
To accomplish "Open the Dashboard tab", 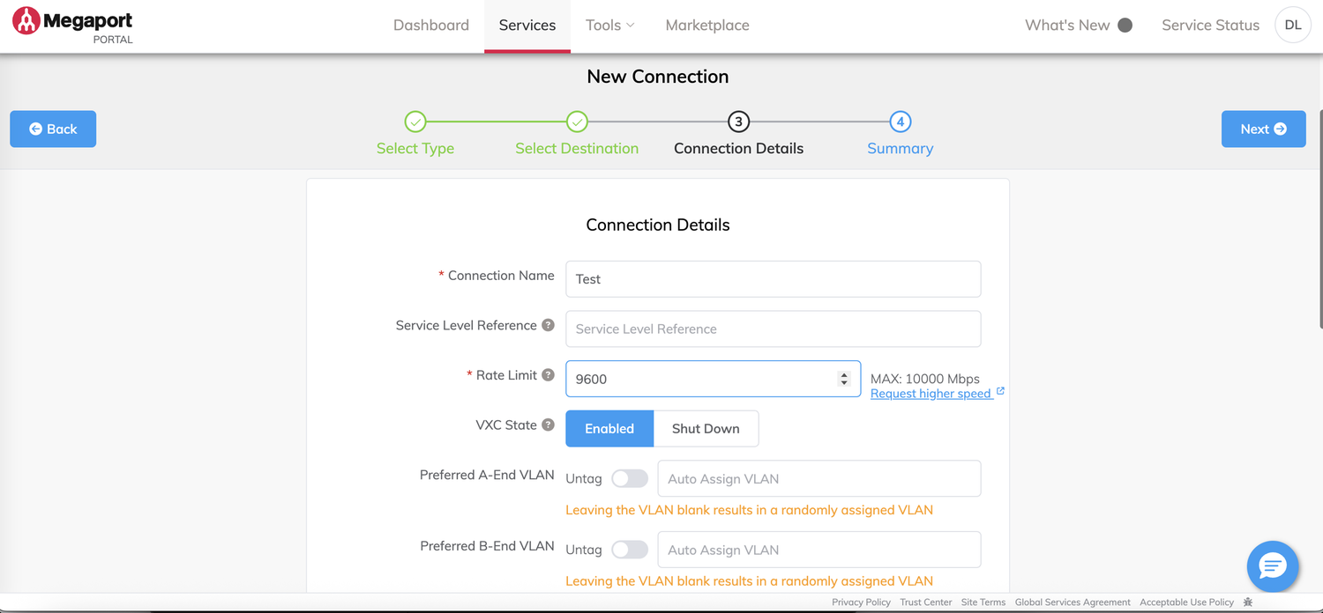I will click(431, 26).
